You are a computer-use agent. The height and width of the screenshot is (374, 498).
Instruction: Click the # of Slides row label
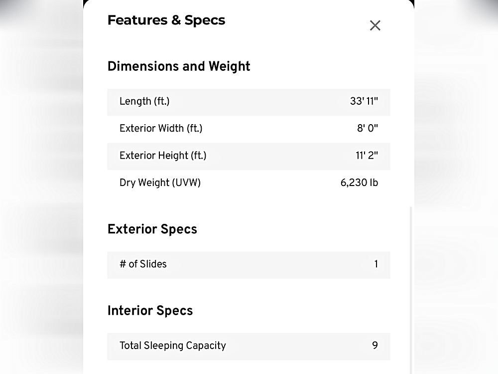(143, 264)
